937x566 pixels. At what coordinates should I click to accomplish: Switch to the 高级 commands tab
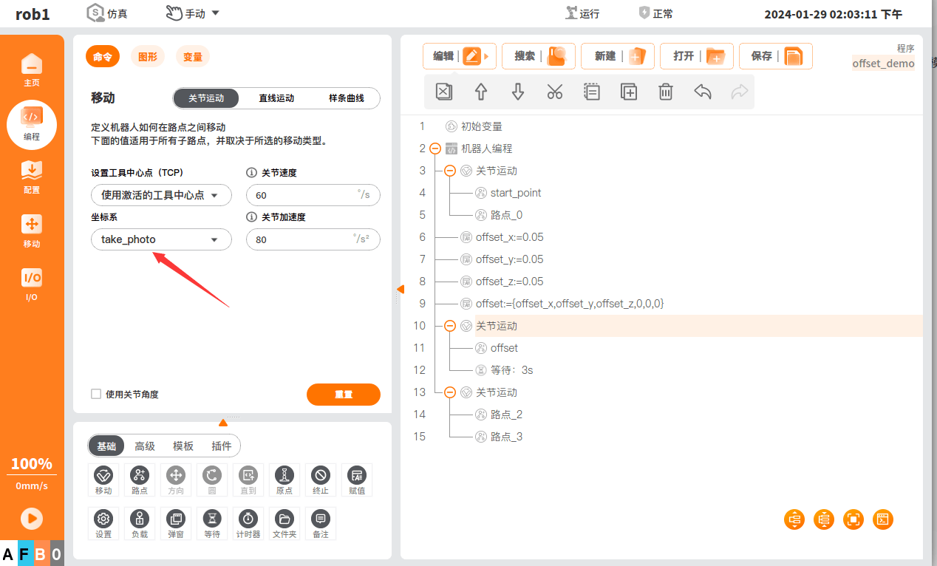[145, 446]
